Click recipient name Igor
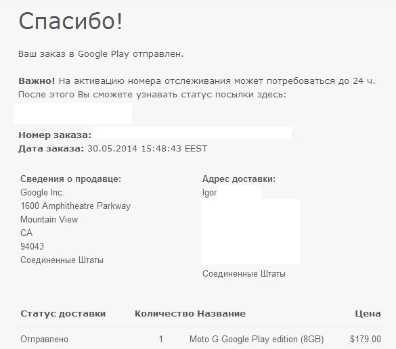The width and height of the screenshot is (396, 349). coord(209,193)
